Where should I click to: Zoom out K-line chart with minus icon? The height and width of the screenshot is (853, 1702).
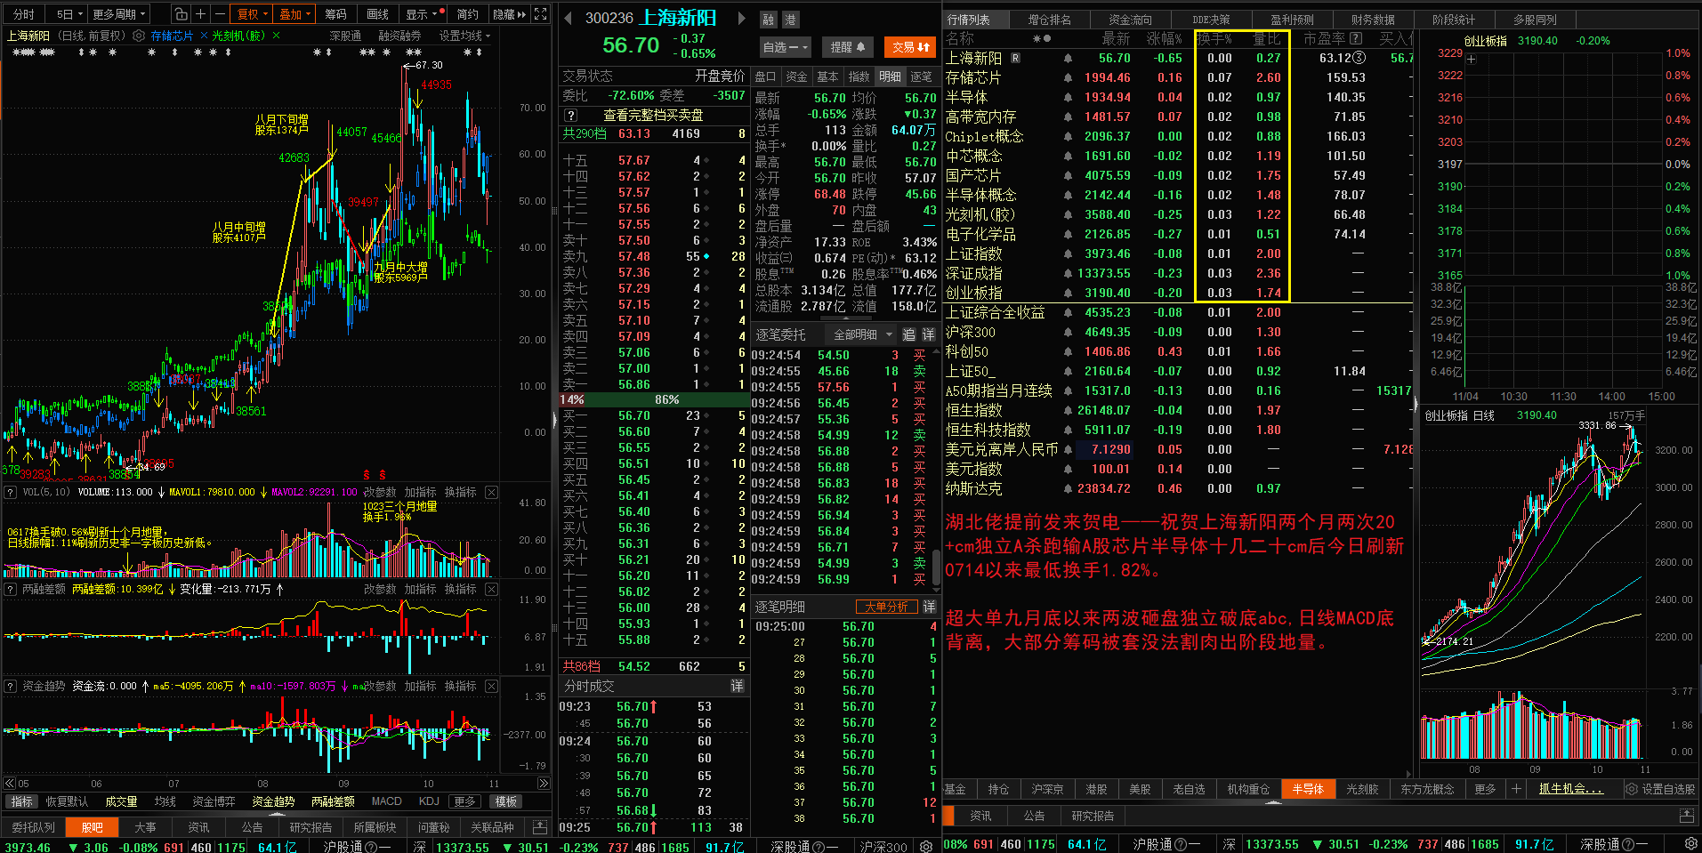point(220,14)
